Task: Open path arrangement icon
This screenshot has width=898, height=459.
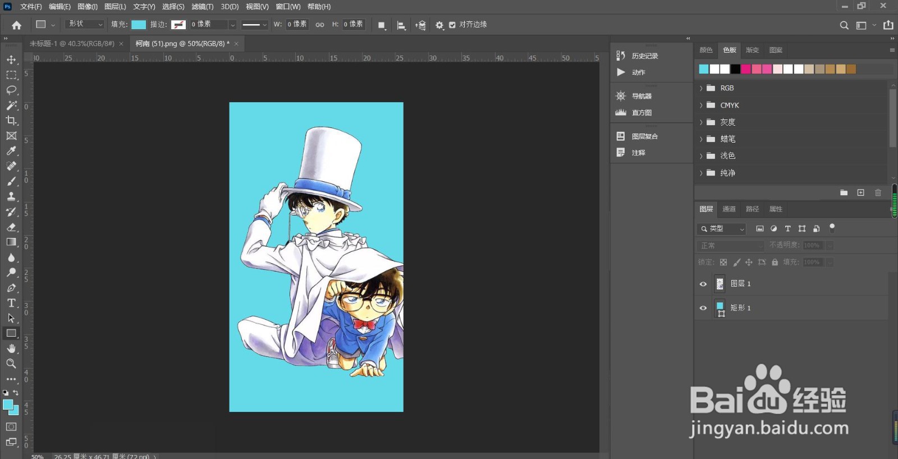Action: (x=420, y=25)
